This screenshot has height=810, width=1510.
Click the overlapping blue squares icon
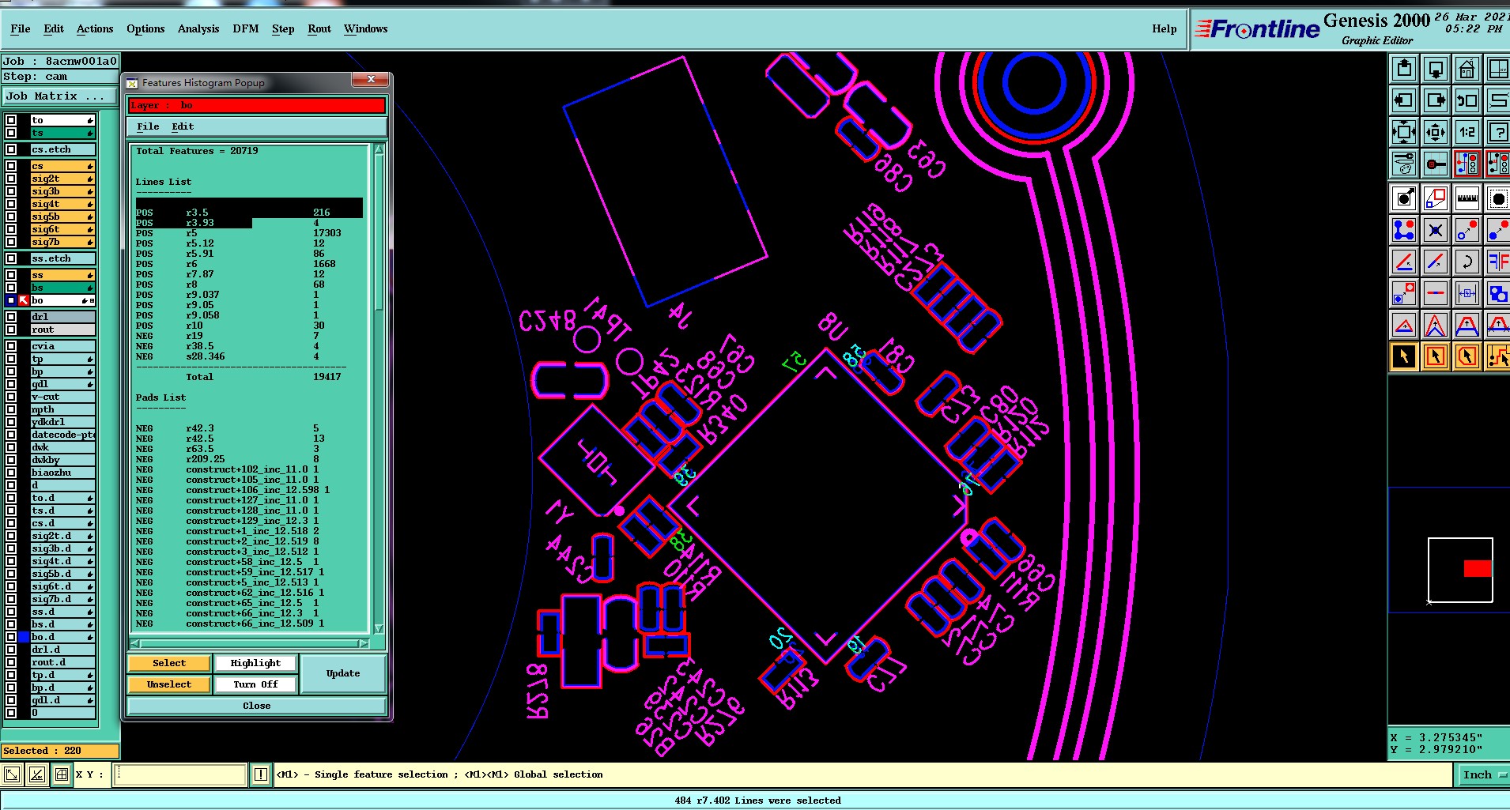1498,293
